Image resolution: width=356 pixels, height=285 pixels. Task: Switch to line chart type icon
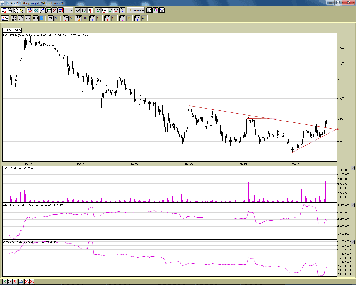tap(78, 10)
